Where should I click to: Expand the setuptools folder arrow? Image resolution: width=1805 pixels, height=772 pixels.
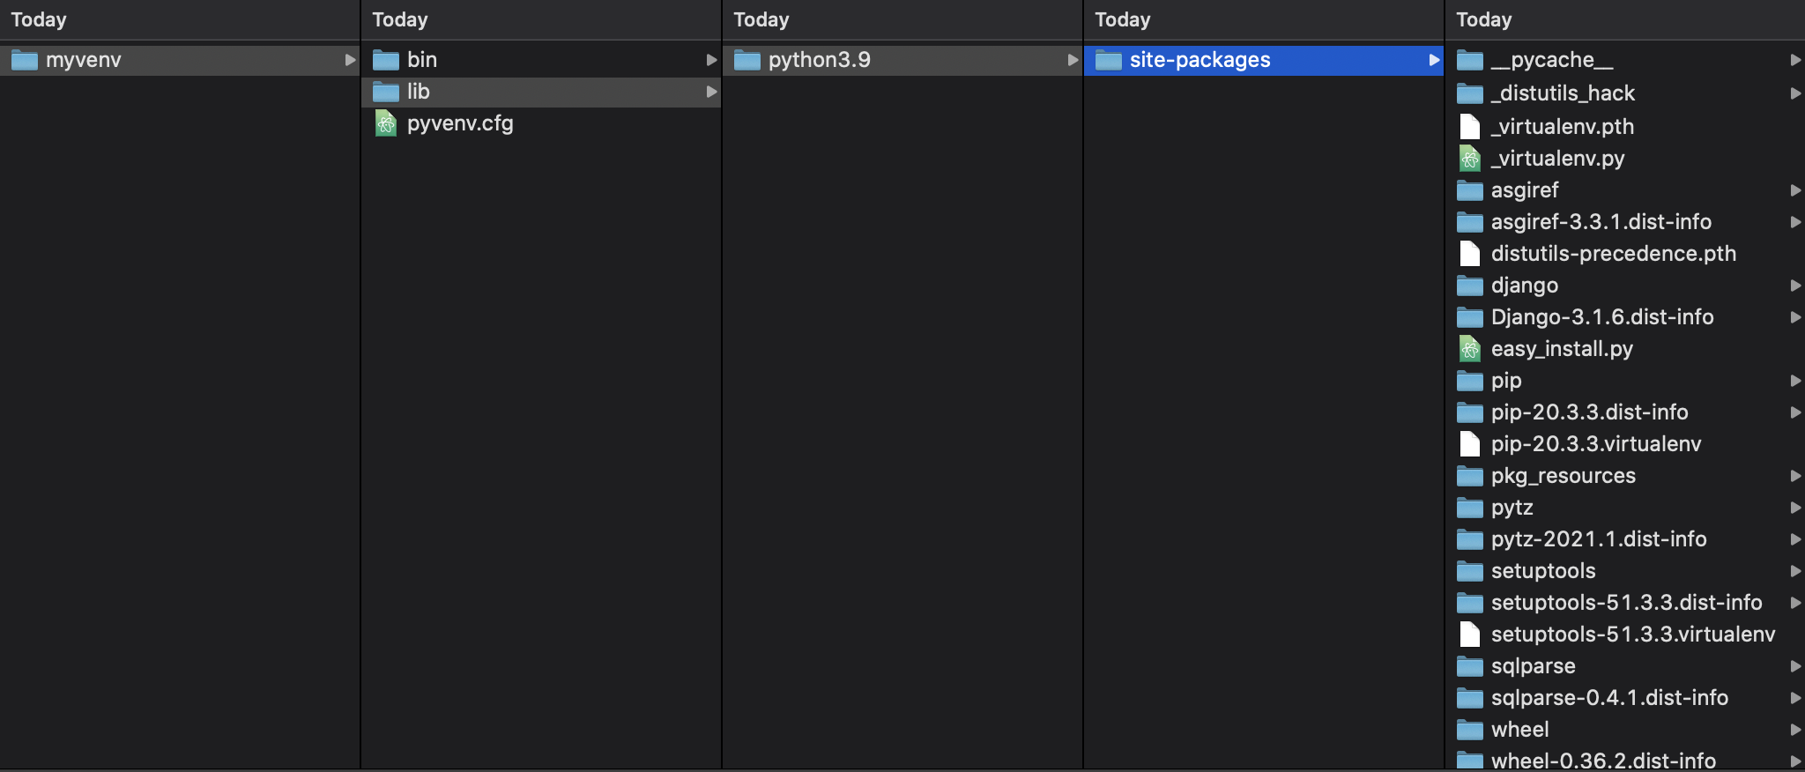click(1795, 571)
